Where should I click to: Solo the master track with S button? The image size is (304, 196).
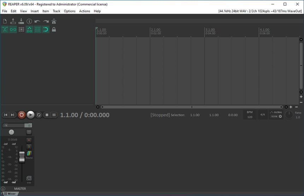[x=29, y=147]
